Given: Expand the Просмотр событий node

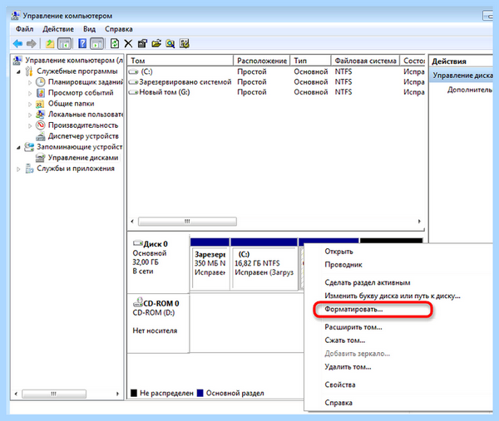Looking at the screenshot, I should click(30, 93).
